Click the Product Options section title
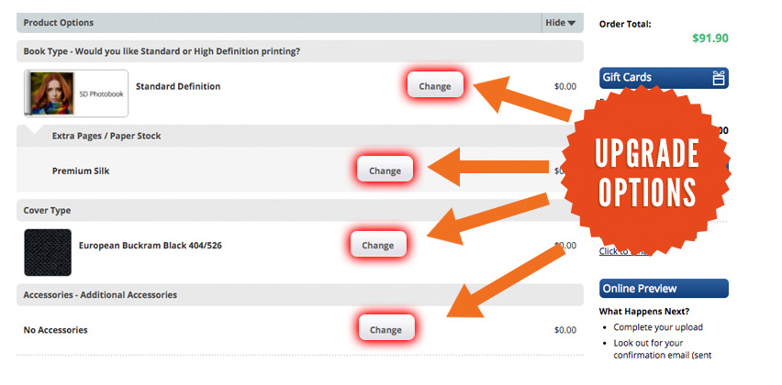The height and width of the screenshot is (385, 782). [x=59, y=23]
